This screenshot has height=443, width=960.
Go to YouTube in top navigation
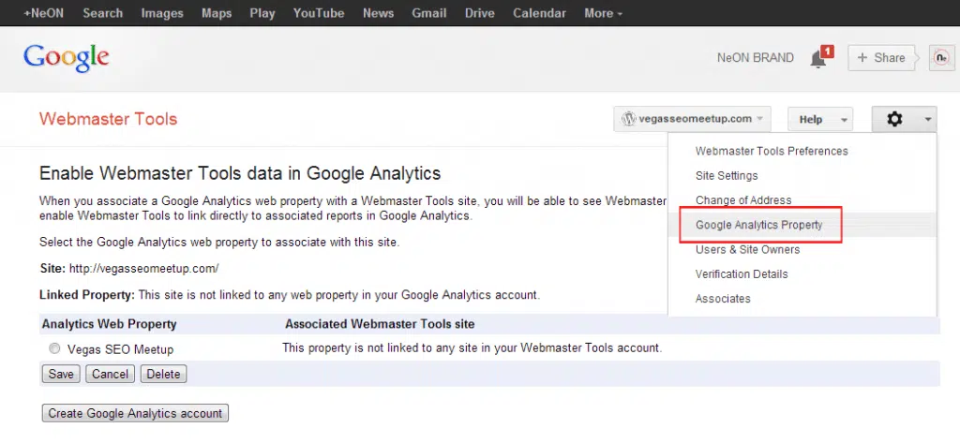[x=319, y=13]
